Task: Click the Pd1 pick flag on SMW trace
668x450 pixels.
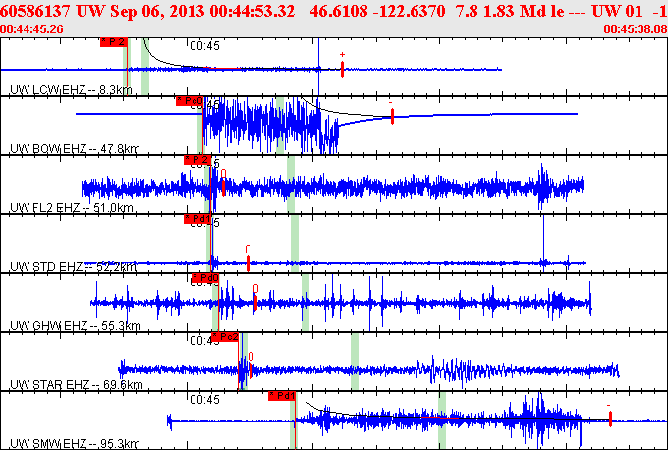Action: pos(282,396)
